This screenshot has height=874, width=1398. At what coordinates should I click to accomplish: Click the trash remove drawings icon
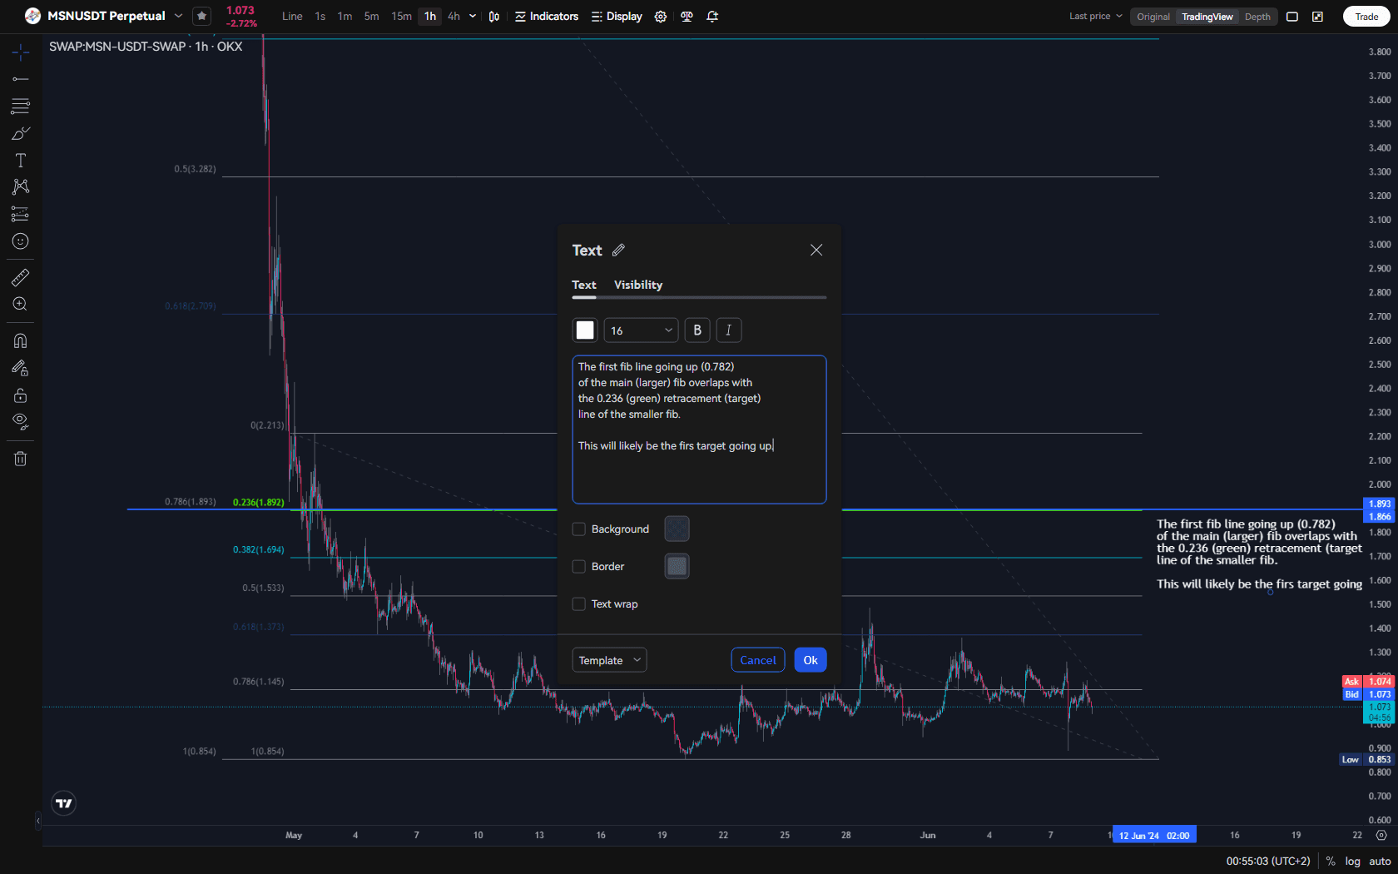pos(21,459)
